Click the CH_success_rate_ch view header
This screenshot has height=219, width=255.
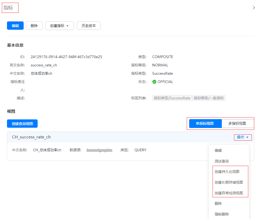click(x=31, y=137)
